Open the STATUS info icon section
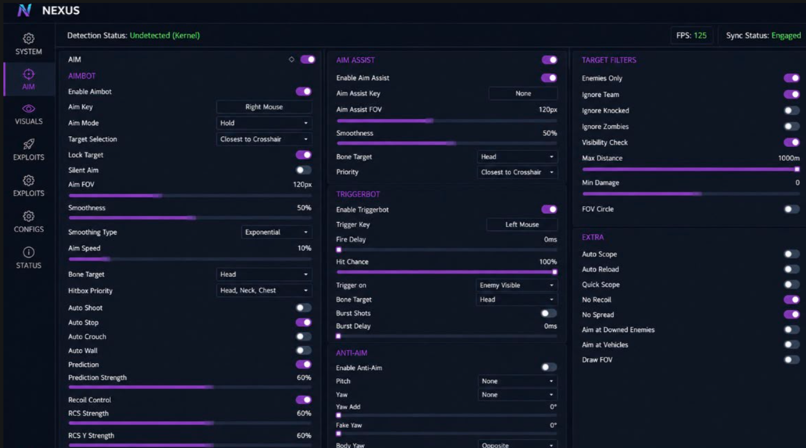The width and height of the screenshot is (806, 448). tap(28, 252)
